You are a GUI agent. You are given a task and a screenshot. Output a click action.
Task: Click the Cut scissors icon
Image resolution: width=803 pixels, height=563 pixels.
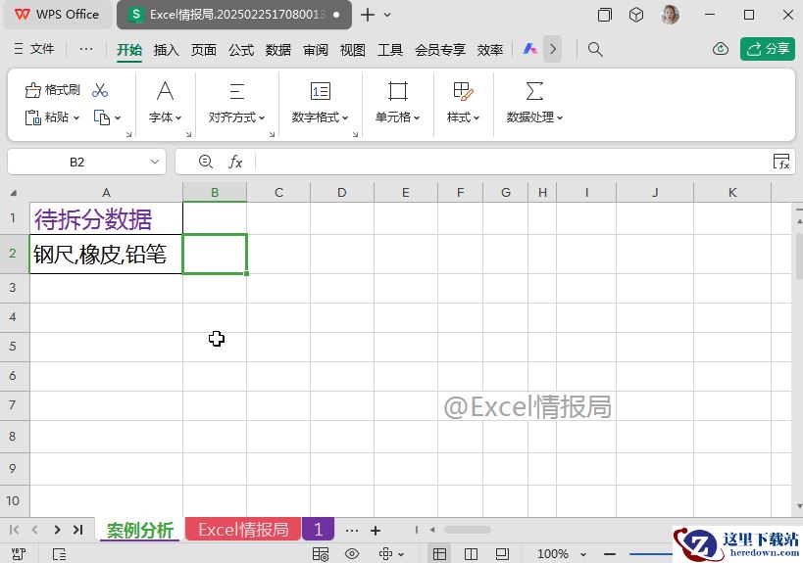pos(100,90)
